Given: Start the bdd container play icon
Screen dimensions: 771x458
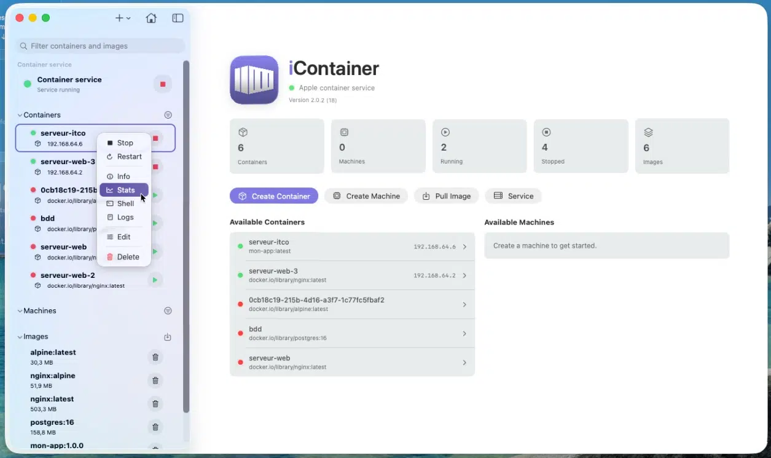Looking at the screenshot, I should pyautogui.click(x=155, y=223).
